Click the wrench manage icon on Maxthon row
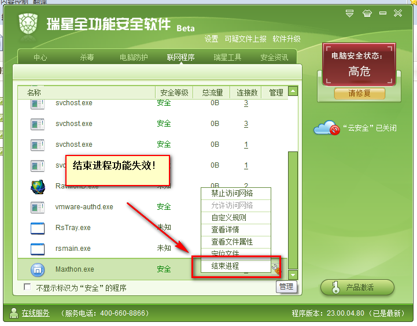This screenshot has width=417, height=326. click(x=276, y=269)
